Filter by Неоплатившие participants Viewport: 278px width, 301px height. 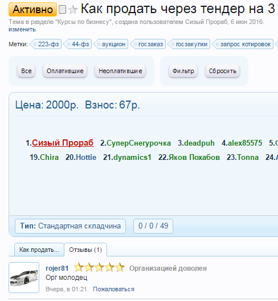120,71
